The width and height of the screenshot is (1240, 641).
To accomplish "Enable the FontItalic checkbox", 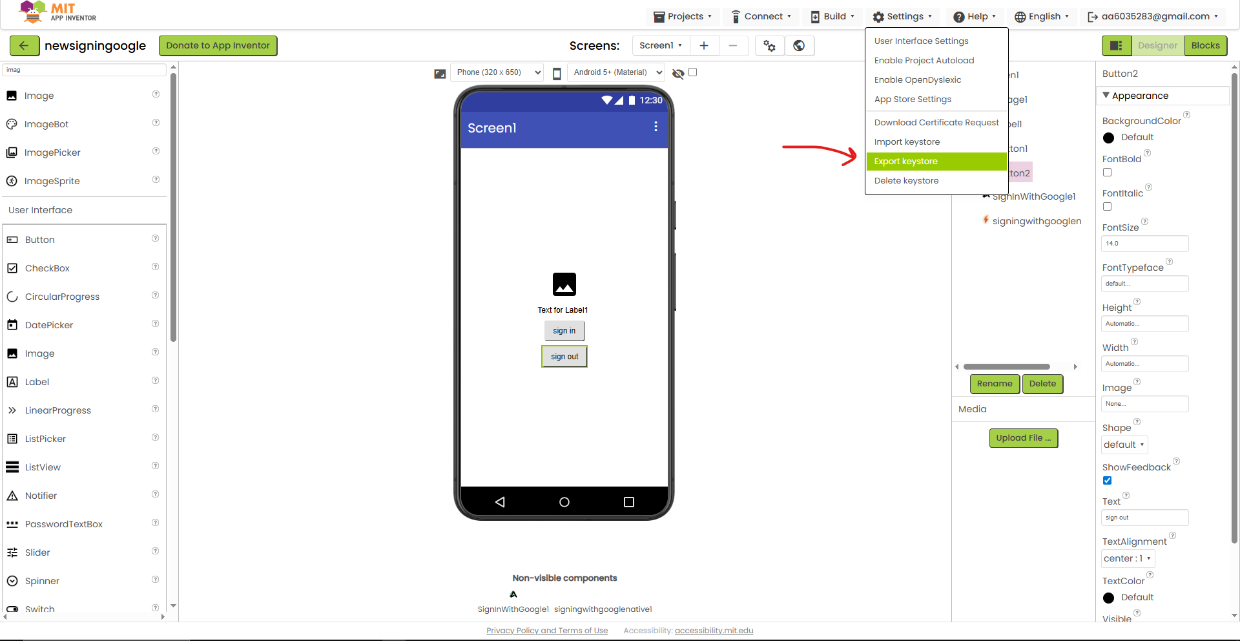I will point(1108,207).
